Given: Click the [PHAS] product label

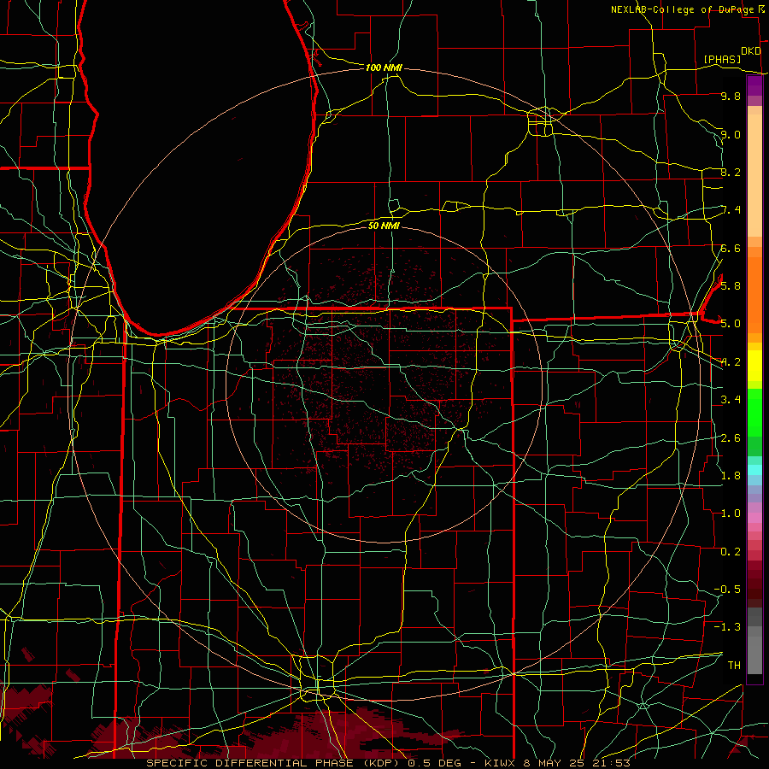Looking at the screenshot, I should coord(722,59).
